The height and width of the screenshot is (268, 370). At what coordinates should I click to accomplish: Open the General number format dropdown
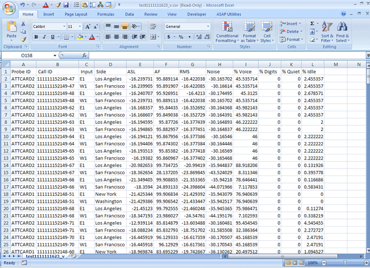(x=208, y=26)
